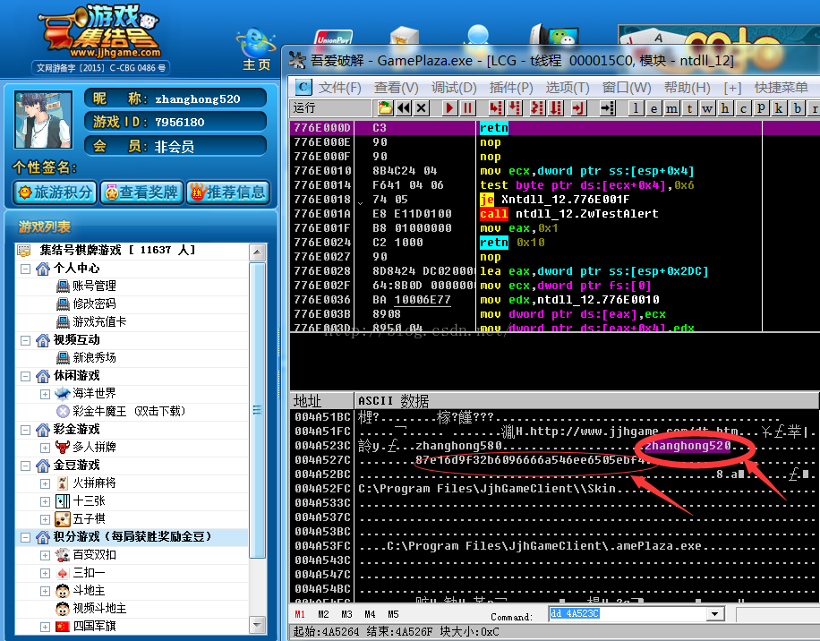The height and width of the screenshot is (641, 820).
Task: Open the memory map with the 'm' button
Action: point(672,108)
